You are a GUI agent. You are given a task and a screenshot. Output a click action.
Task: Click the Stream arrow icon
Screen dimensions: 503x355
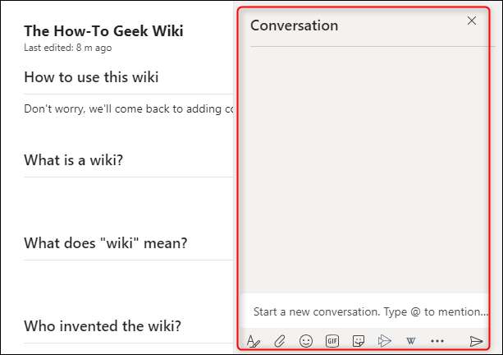(x=384, y=341)
